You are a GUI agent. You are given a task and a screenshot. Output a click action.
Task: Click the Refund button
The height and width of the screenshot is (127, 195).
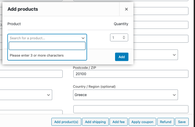point(166,122)
